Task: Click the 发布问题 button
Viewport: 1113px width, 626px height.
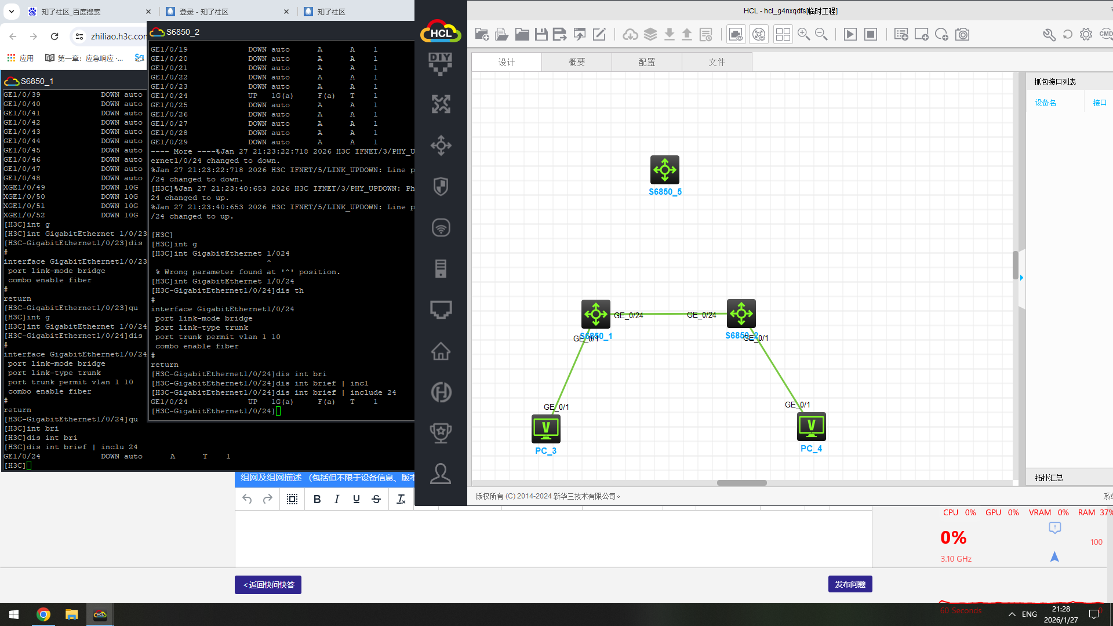Action: tap(850, 584)
